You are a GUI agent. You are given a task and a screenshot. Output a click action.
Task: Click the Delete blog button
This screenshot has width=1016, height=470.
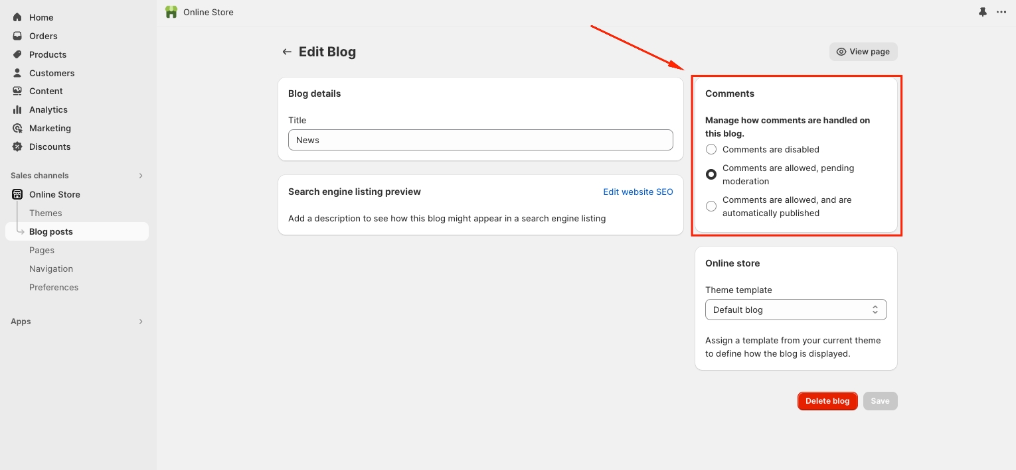pyautogui.click(x=827, y=401)
